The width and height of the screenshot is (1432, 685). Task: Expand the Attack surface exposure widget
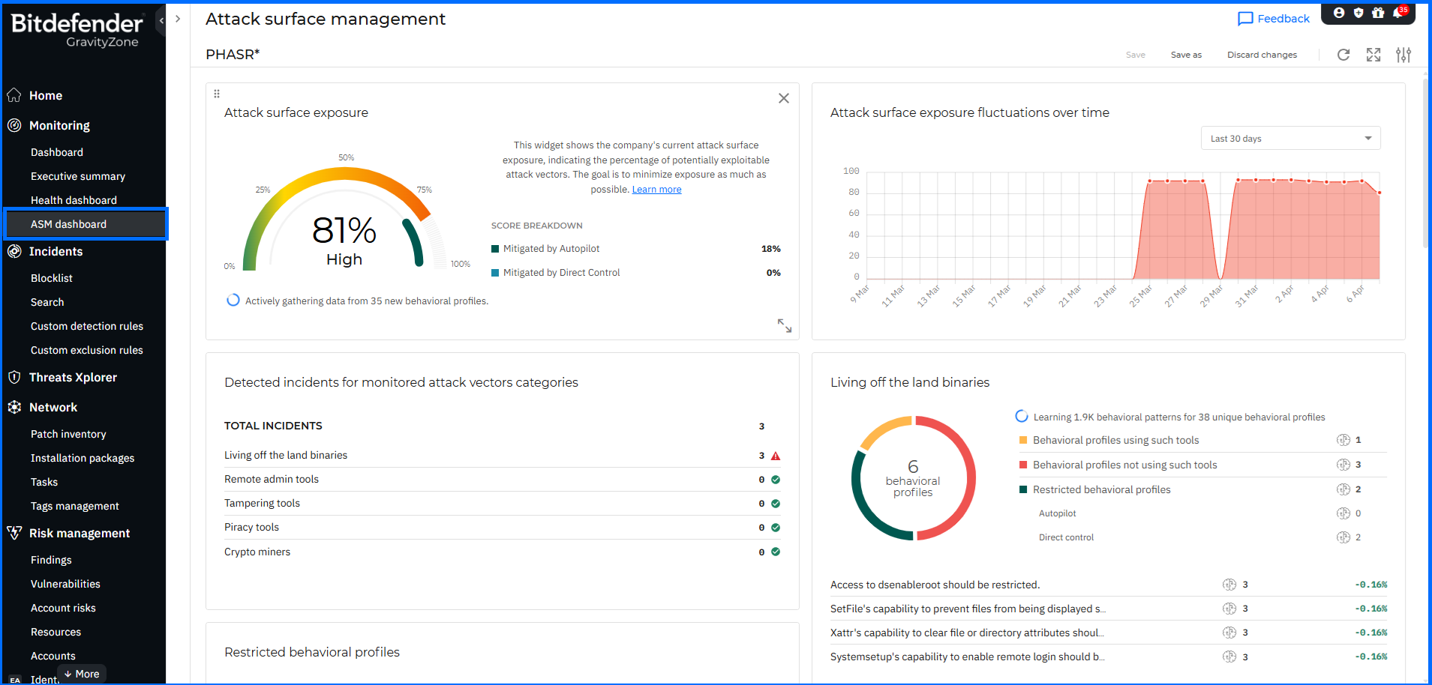click(784, 325)
